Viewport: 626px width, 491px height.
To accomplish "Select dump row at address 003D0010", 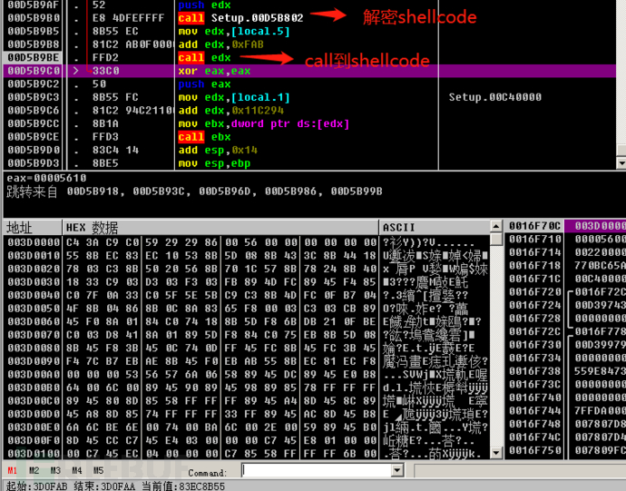I will tap(246, 255).
